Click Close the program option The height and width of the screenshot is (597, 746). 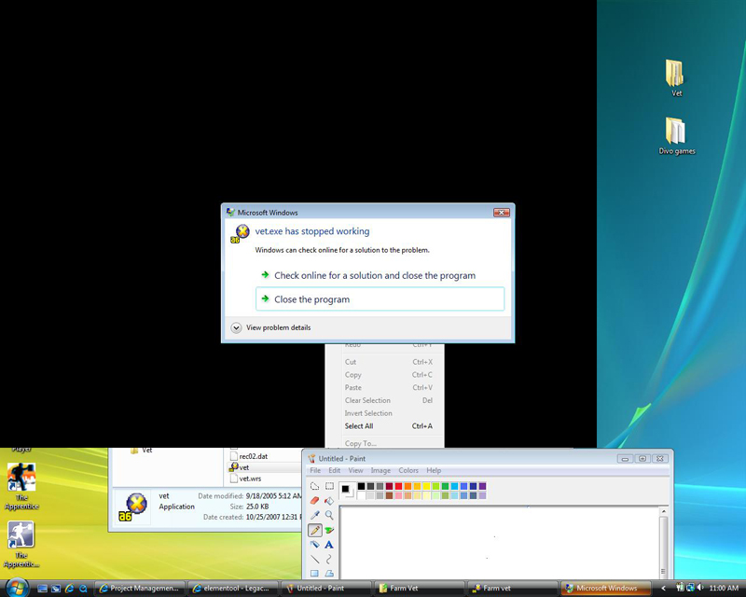(x=380, y=299)
